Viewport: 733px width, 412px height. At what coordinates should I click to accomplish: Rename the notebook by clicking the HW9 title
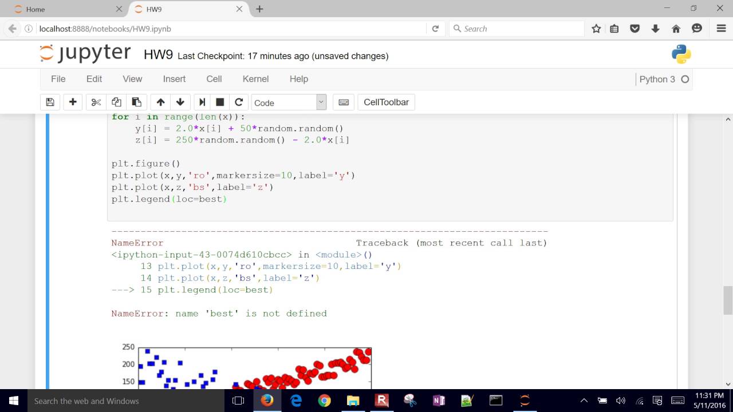[x=158, y=55]
